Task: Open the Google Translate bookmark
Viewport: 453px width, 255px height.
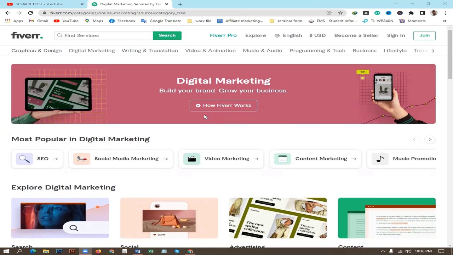Action: click(x=161, y=21)
